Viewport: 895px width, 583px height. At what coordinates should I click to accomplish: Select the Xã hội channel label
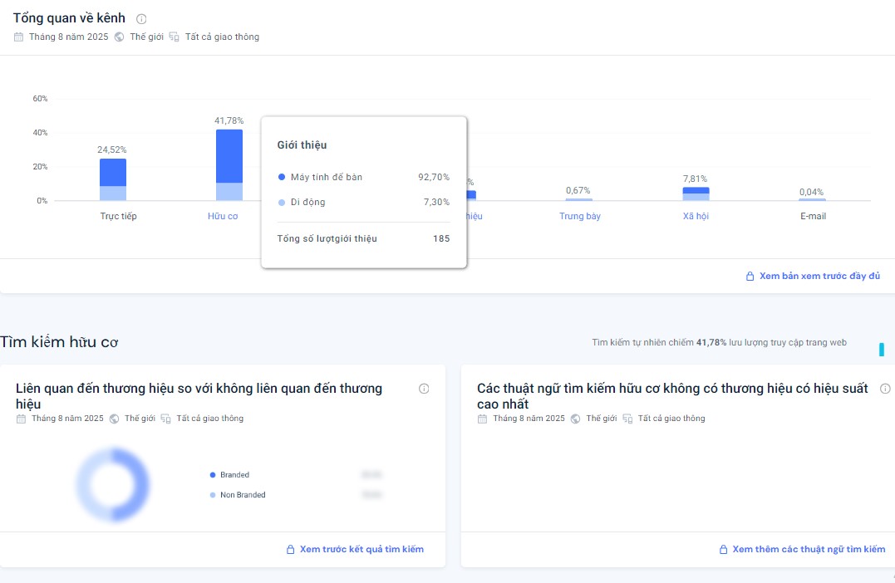coord(696,217)
